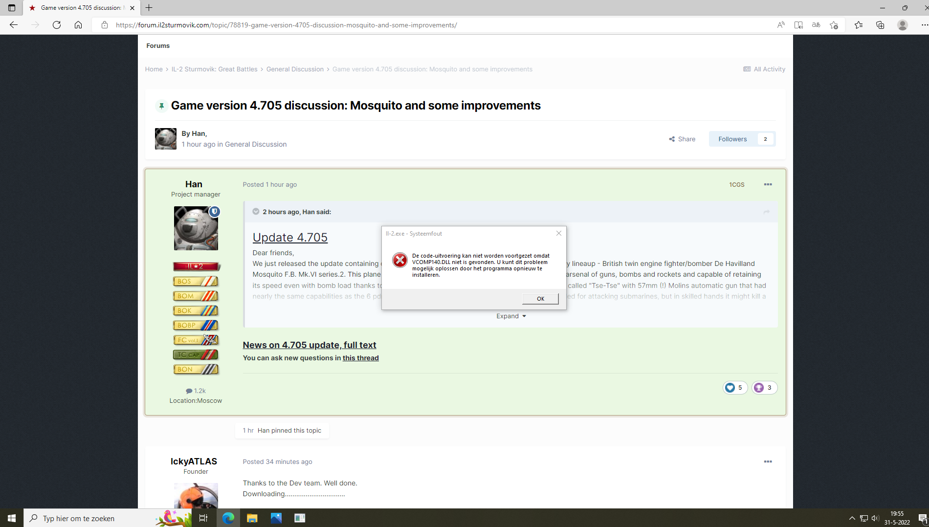The width and height of the screenshot is (929, 527).
Task: Close the Game version 4.705 discussion tab
Action: (132, 8)
